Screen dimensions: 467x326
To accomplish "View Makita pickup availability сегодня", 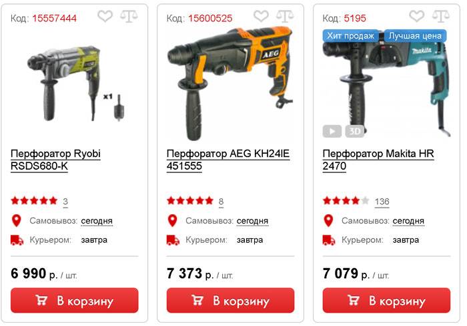I will (x=408, y=221).
